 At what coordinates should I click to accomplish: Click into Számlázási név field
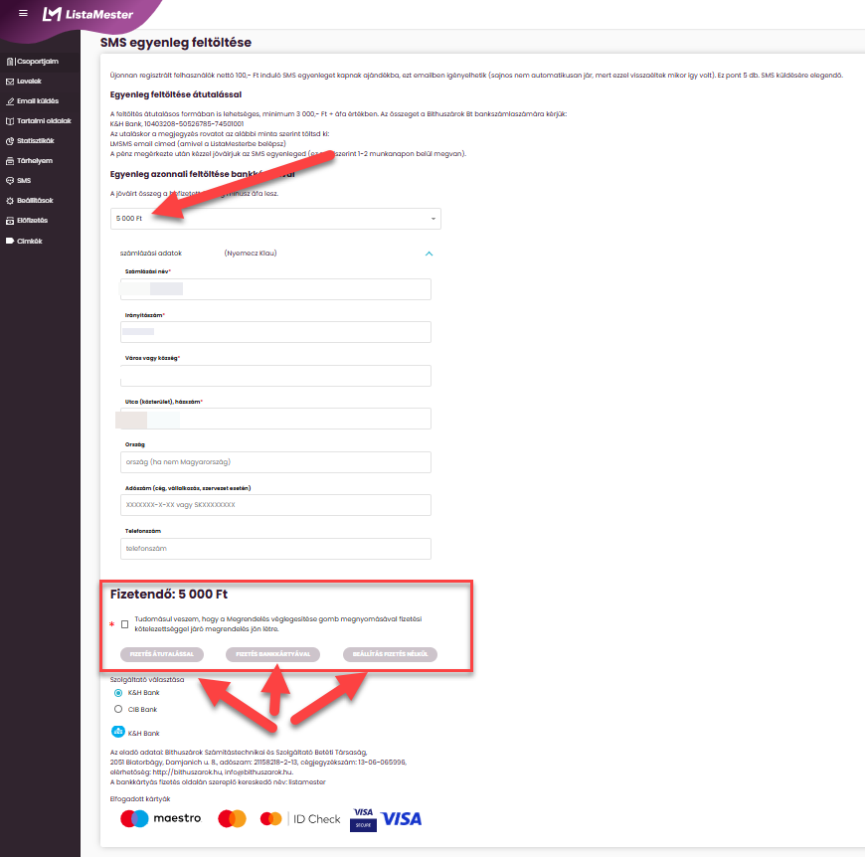pyautogui.click(x=275, y=289)
